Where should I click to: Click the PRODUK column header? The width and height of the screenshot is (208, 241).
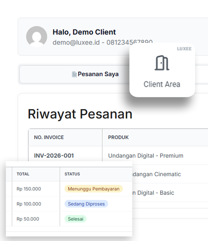coord(118,137)
